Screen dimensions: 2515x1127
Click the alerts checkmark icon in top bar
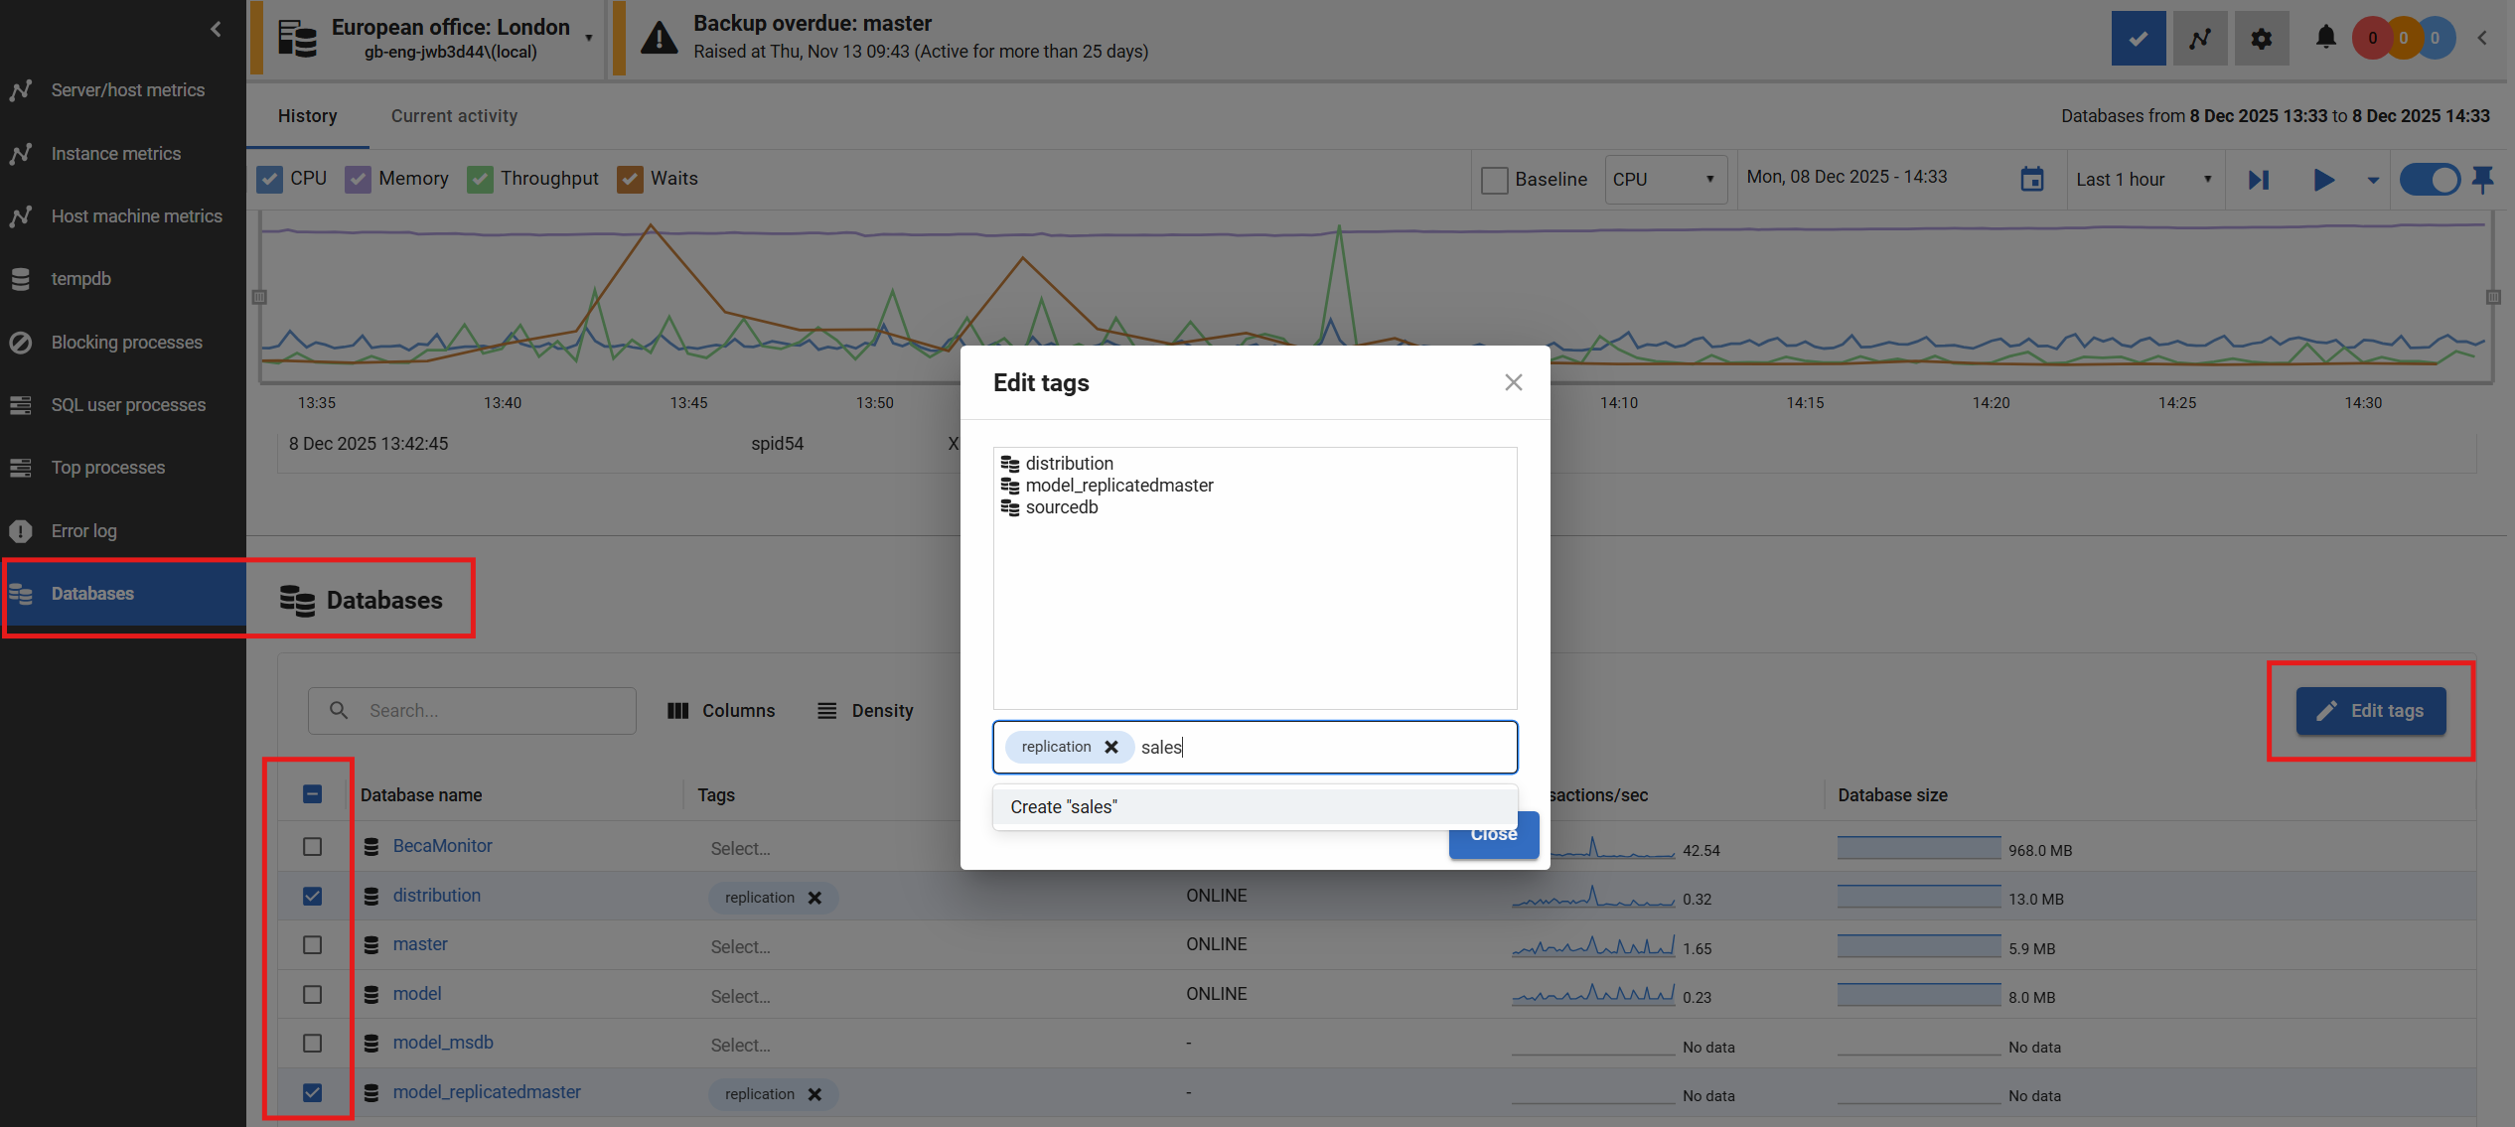tap(2138, 38)
